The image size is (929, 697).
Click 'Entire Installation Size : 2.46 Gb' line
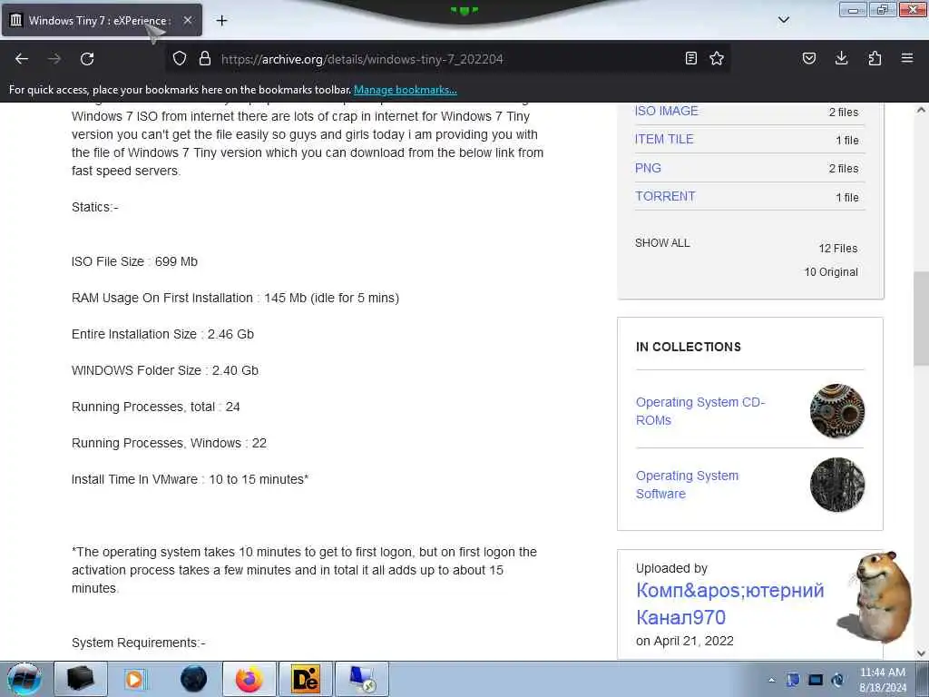pos(162,334)
